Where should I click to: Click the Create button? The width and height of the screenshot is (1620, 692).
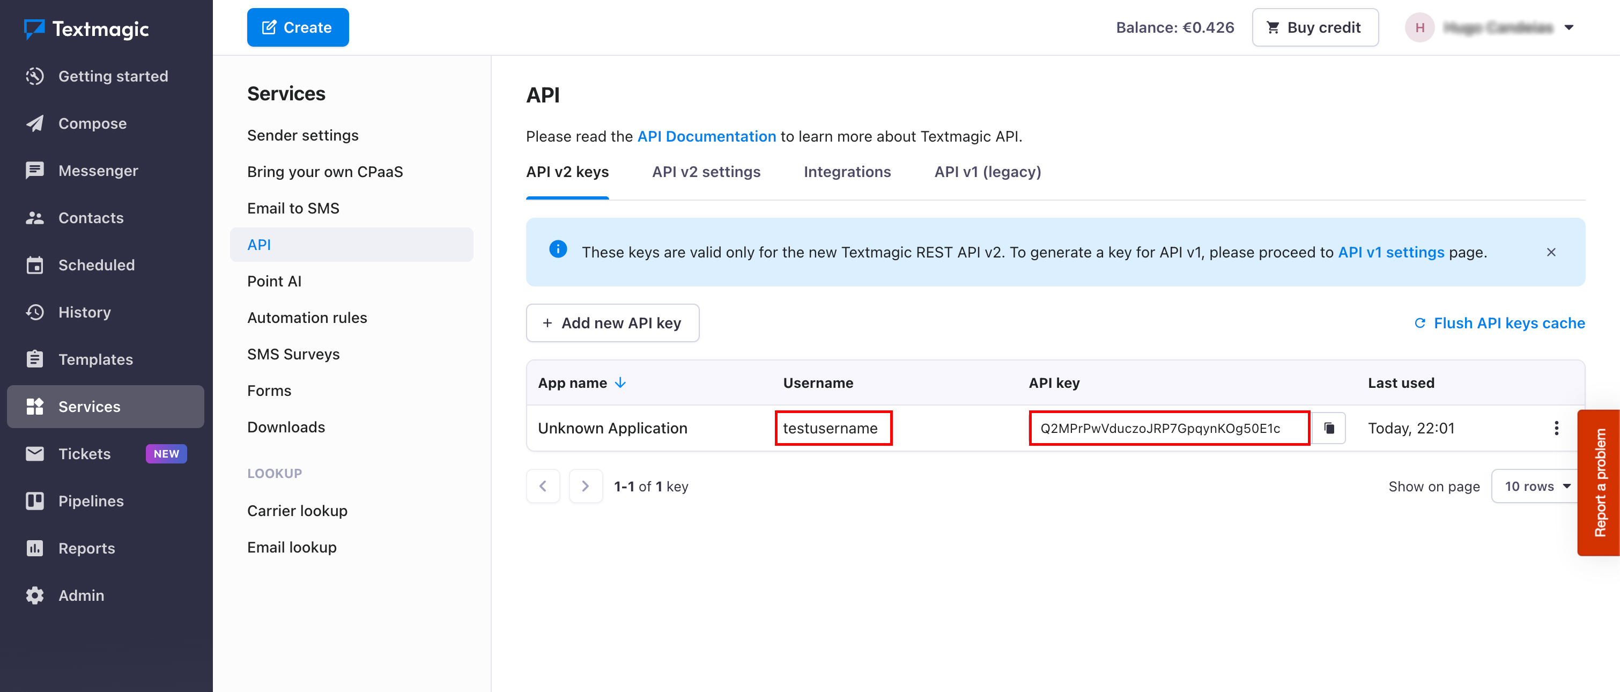coord(298,28)
